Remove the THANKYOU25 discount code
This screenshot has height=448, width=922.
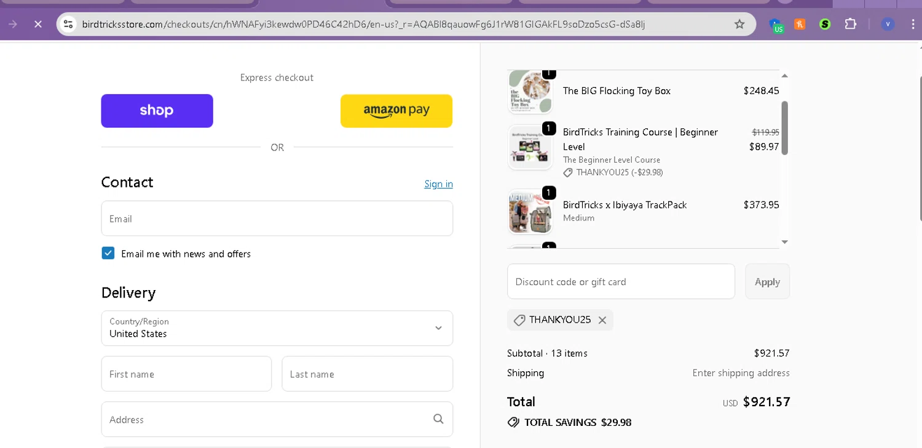coord(602,320)
